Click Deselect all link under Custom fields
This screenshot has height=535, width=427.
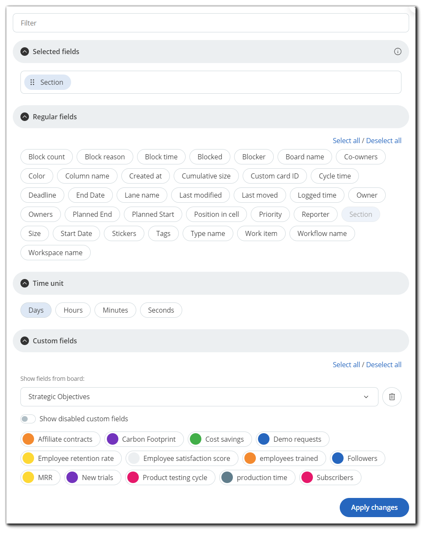(x=384, y=365)
